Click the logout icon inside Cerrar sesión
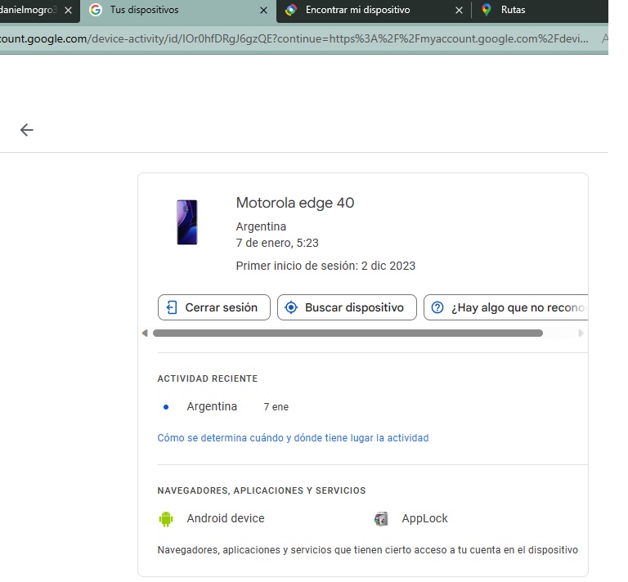This screenshot has width=628, height=582. point(172,307)
